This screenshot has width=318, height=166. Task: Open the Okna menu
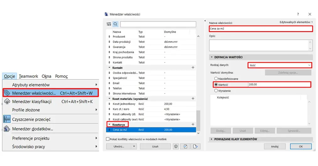pyautogui.click(x=46, y=76)
